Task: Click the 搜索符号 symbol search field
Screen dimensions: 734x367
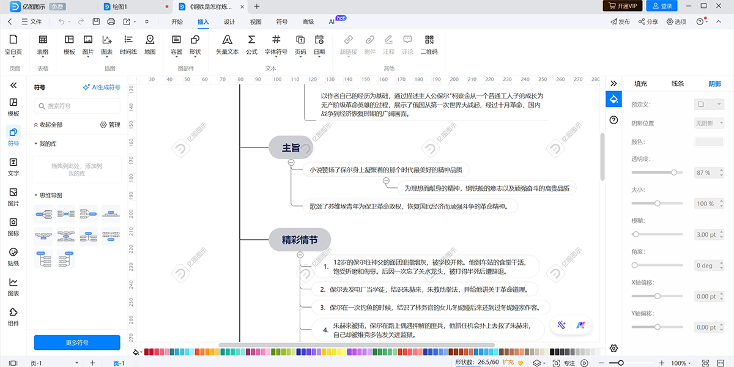Action: 80,106
